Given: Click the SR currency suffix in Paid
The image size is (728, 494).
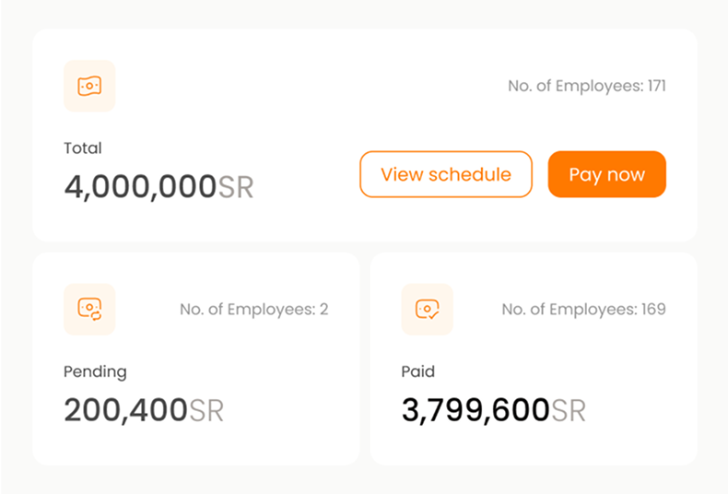Looking at the screenshot, I should (x=569, y=410).
